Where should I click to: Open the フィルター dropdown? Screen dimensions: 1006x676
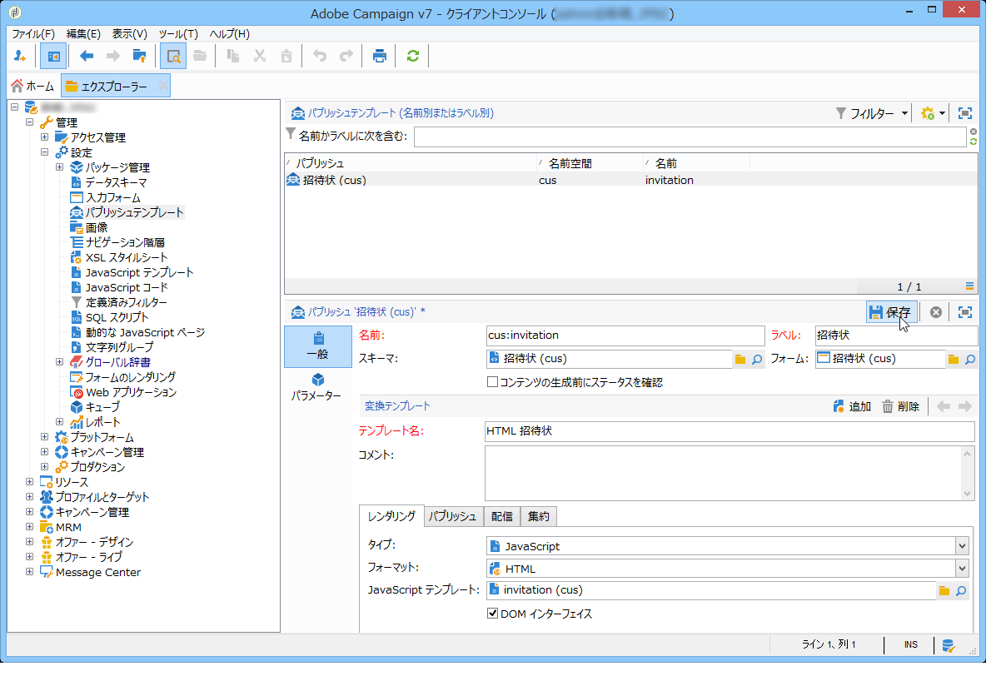[x=871, y=113]
